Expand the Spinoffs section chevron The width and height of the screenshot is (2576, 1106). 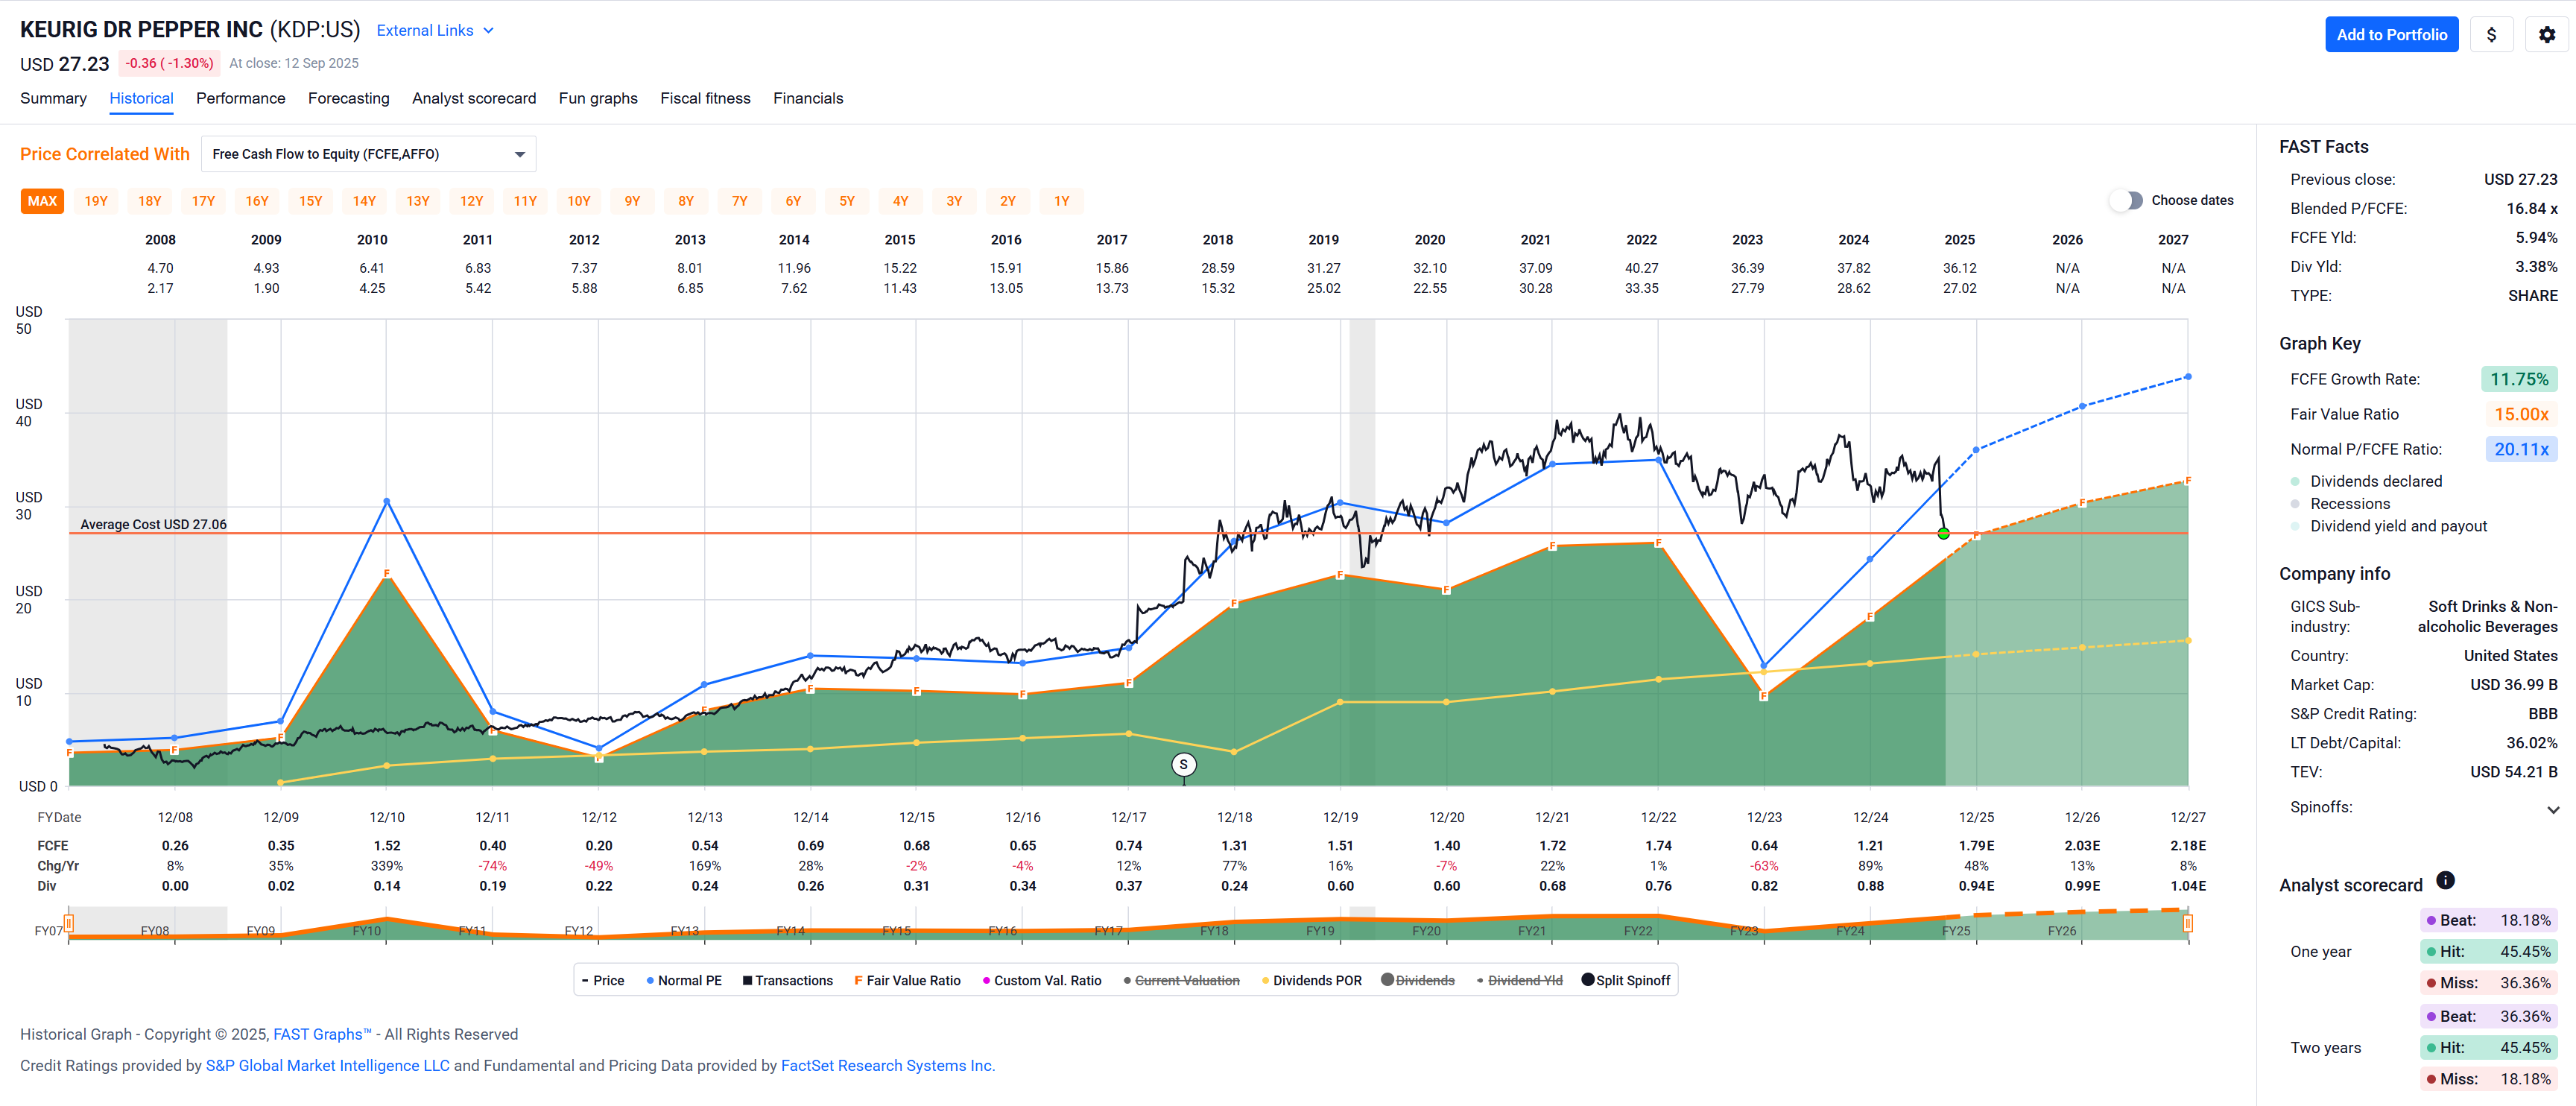2552,809
